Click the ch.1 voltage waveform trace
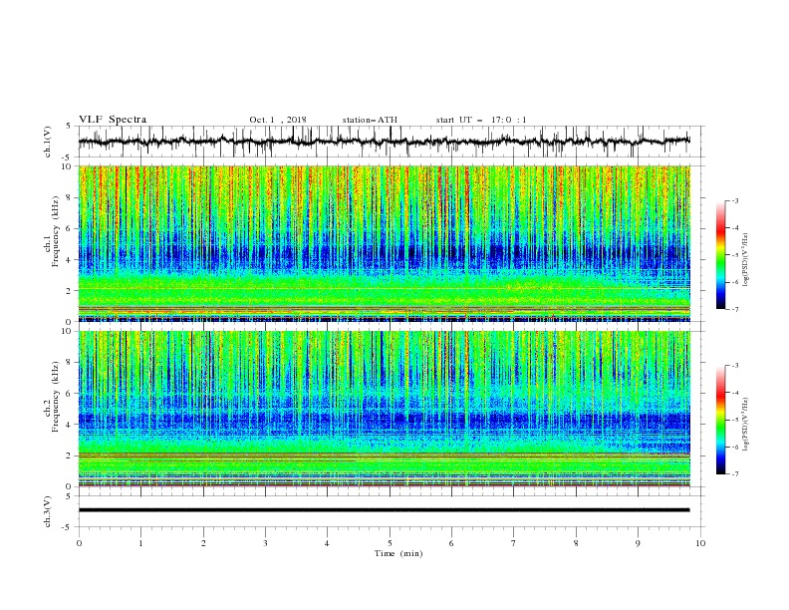 pyautogui.click(x=384, y=142)
